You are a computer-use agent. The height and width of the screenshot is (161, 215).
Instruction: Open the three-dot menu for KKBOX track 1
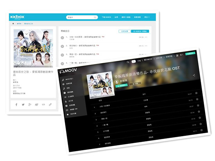coord(146,37)
